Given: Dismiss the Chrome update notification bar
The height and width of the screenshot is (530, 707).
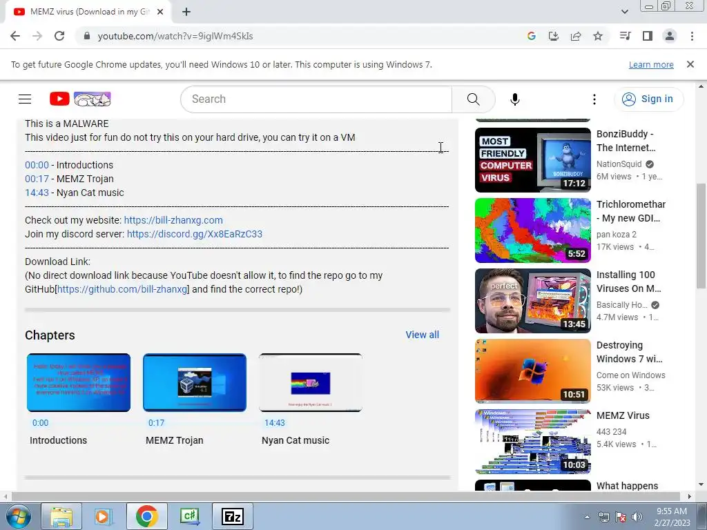Looking at the screenshot, I should pos(690,64).
